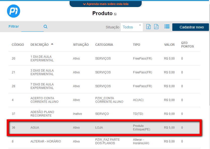Viewport: 210px width, 149px height.
Task: Click the ascending sort arrow on Descrição
Action: tap(52, 44)
